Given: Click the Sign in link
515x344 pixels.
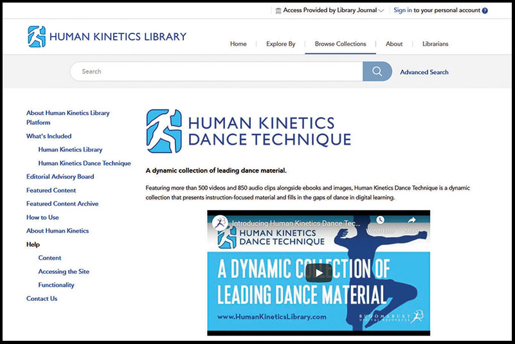Looking at the screenshot, I should coord(402,10).
